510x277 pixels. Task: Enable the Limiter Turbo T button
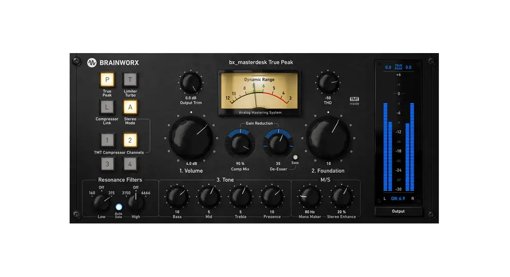coord(130,79)
